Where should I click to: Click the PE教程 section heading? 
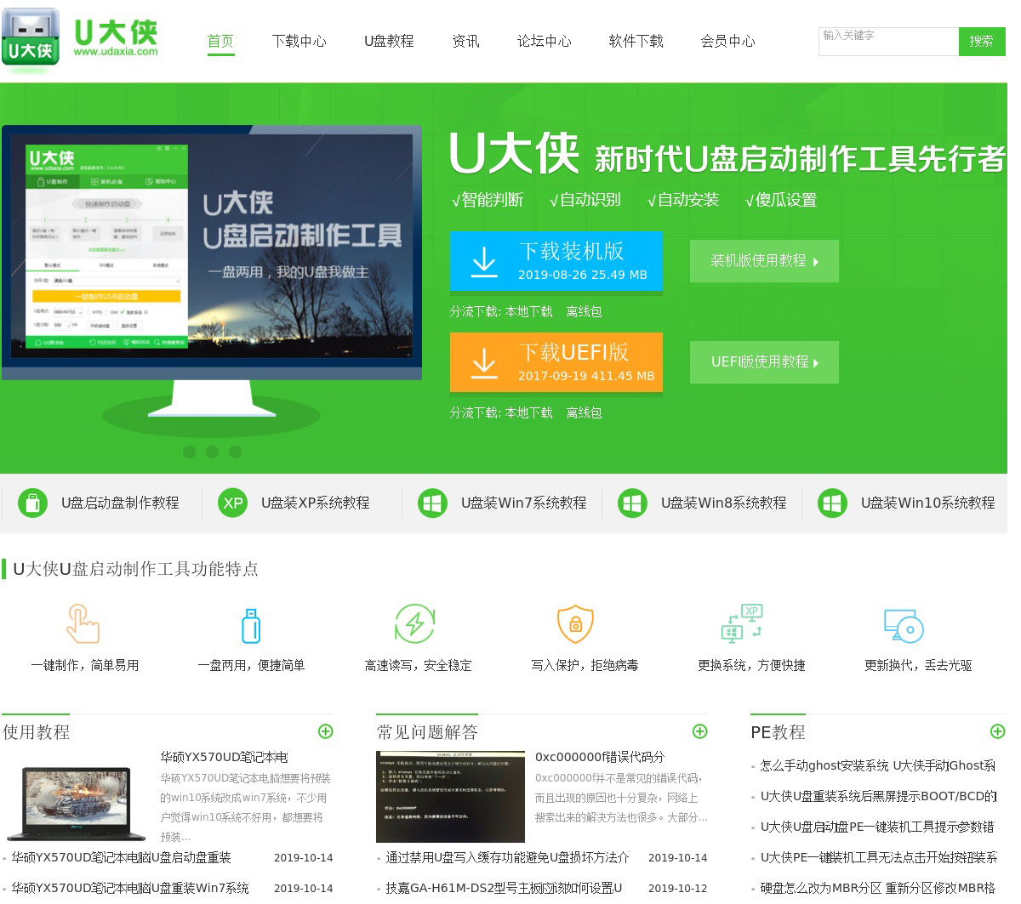click(x=778, y=731)
